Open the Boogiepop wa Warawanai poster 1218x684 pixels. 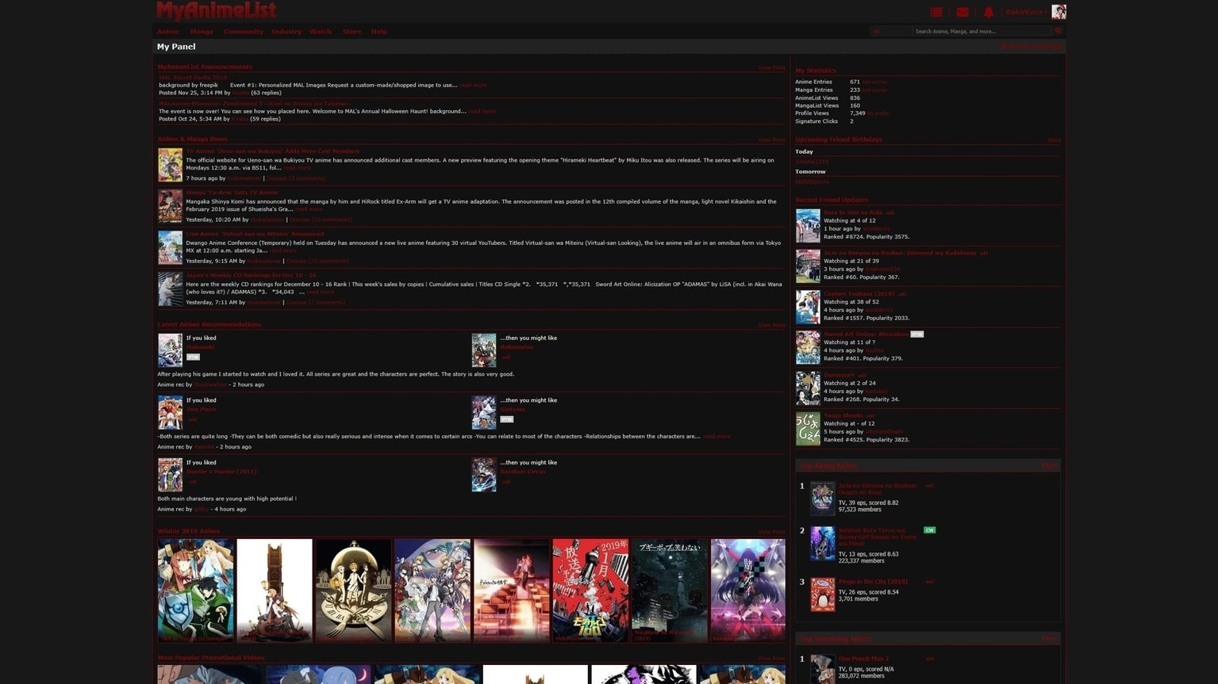[669, 590]
